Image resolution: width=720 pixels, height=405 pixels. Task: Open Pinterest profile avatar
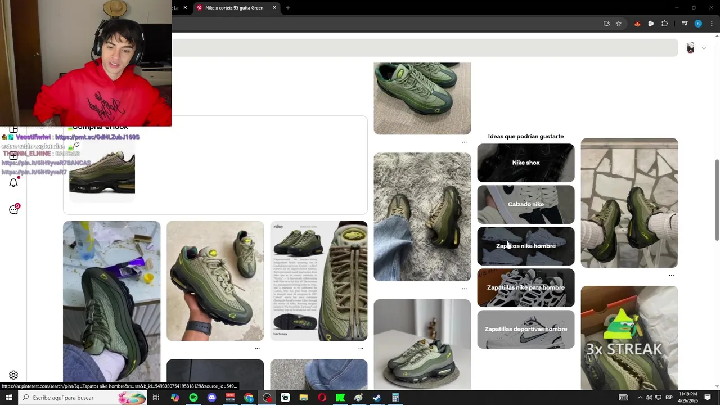pos(690,48)
